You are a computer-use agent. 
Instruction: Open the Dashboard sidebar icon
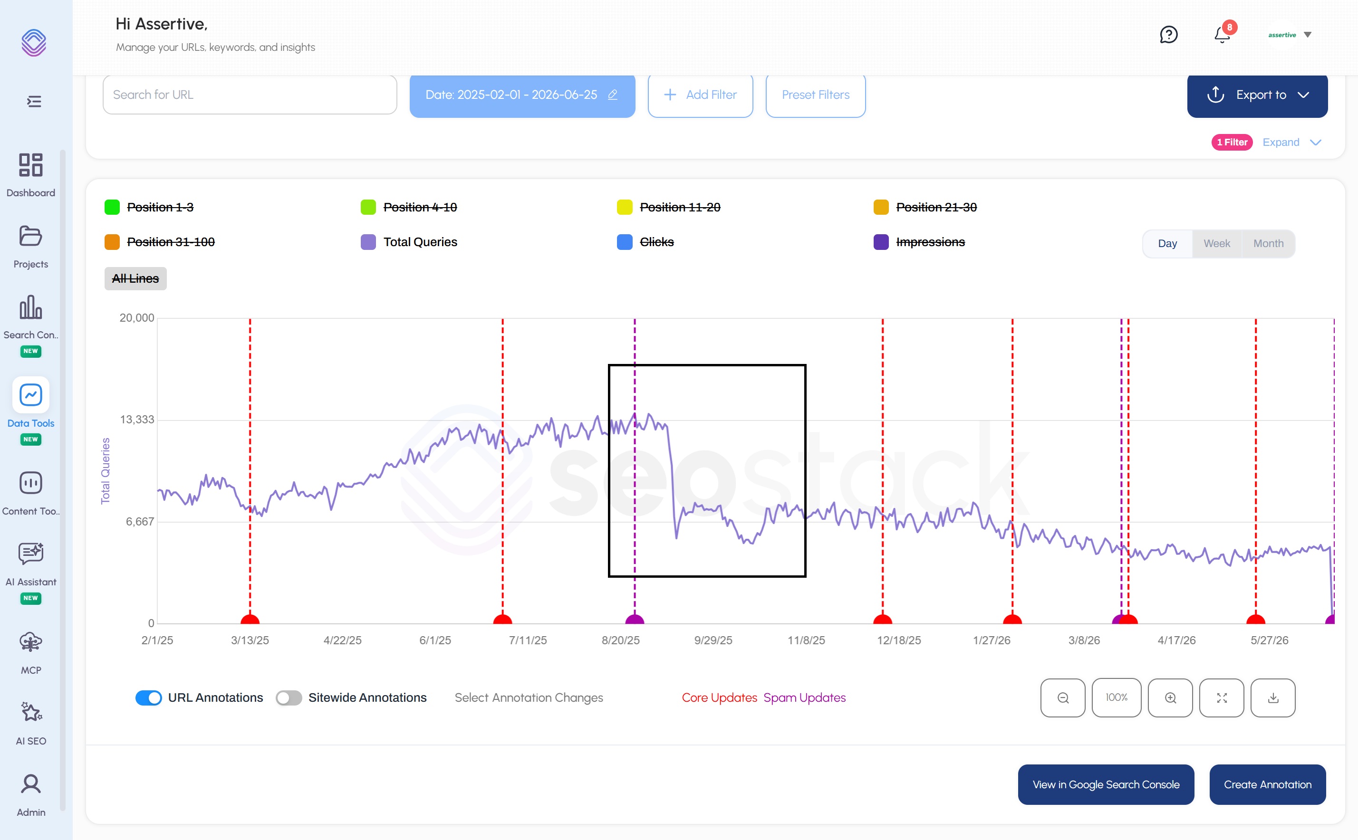click(x=30, y=165)
